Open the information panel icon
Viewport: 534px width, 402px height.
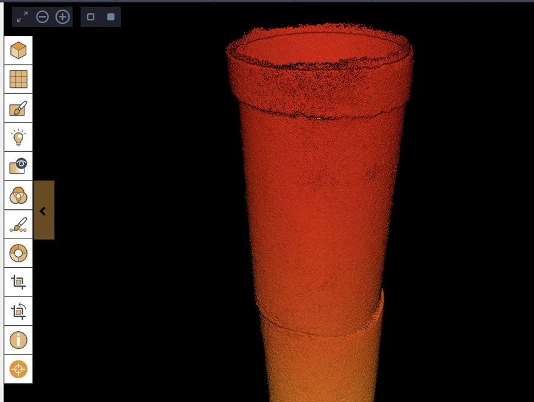[18, 340]
